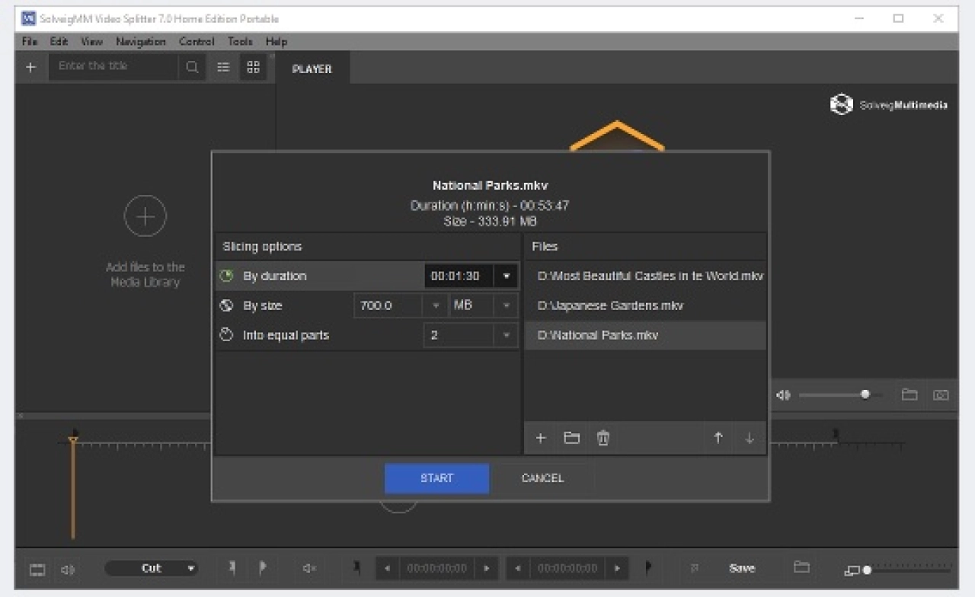Open the Tools menu
975x597 pixels.
tap(240, 41)
